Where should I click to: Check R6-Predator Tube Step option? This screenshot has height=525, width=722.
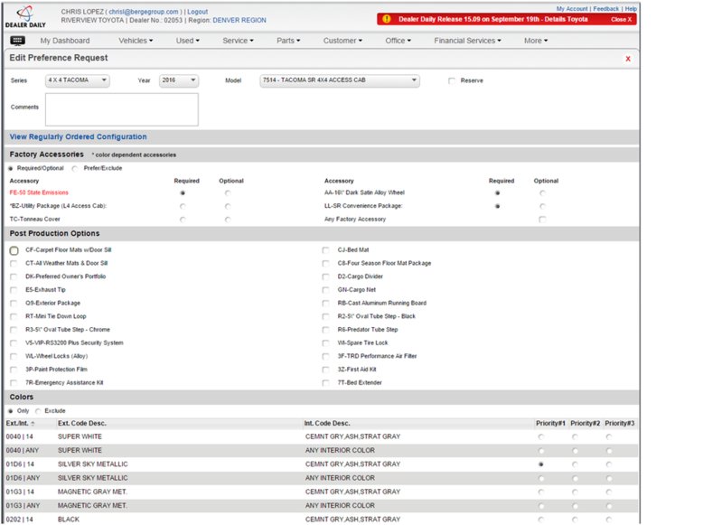pyautogui.click(x=325, y=330)
